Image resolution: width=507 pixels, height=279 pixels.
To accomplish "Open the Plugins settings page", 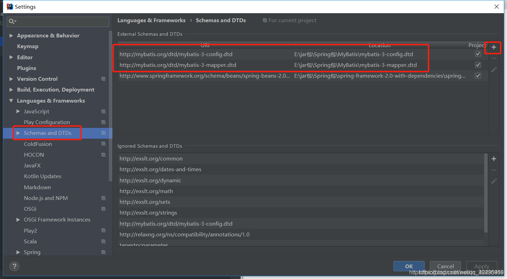I will pyautogui.click(x=27, y=68).
